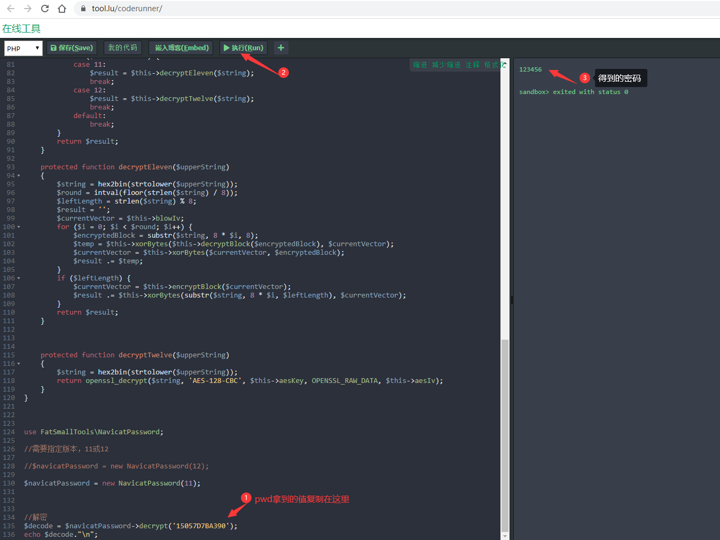
Task: Run the code with 执行(Run) button
Action: point(243,48)
